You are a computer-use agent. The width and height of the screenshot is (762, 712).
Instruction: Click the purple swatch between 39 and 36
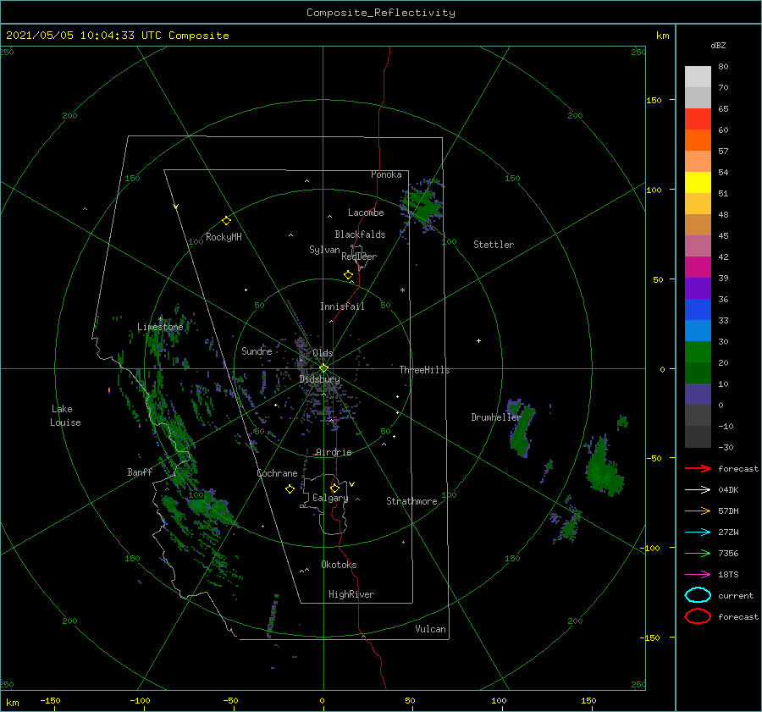698,288
